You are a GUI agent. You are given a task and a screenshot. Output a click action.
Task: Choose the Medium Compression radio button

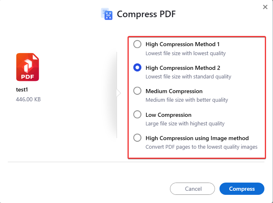click(x=137, y=91)
